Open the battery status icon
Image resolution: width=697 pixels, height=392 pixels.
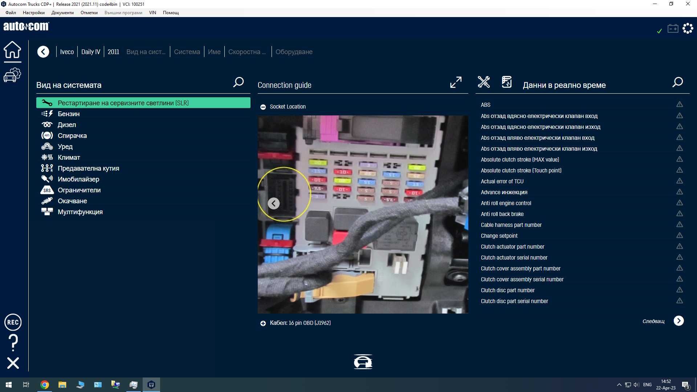click(x=673, y=28)
